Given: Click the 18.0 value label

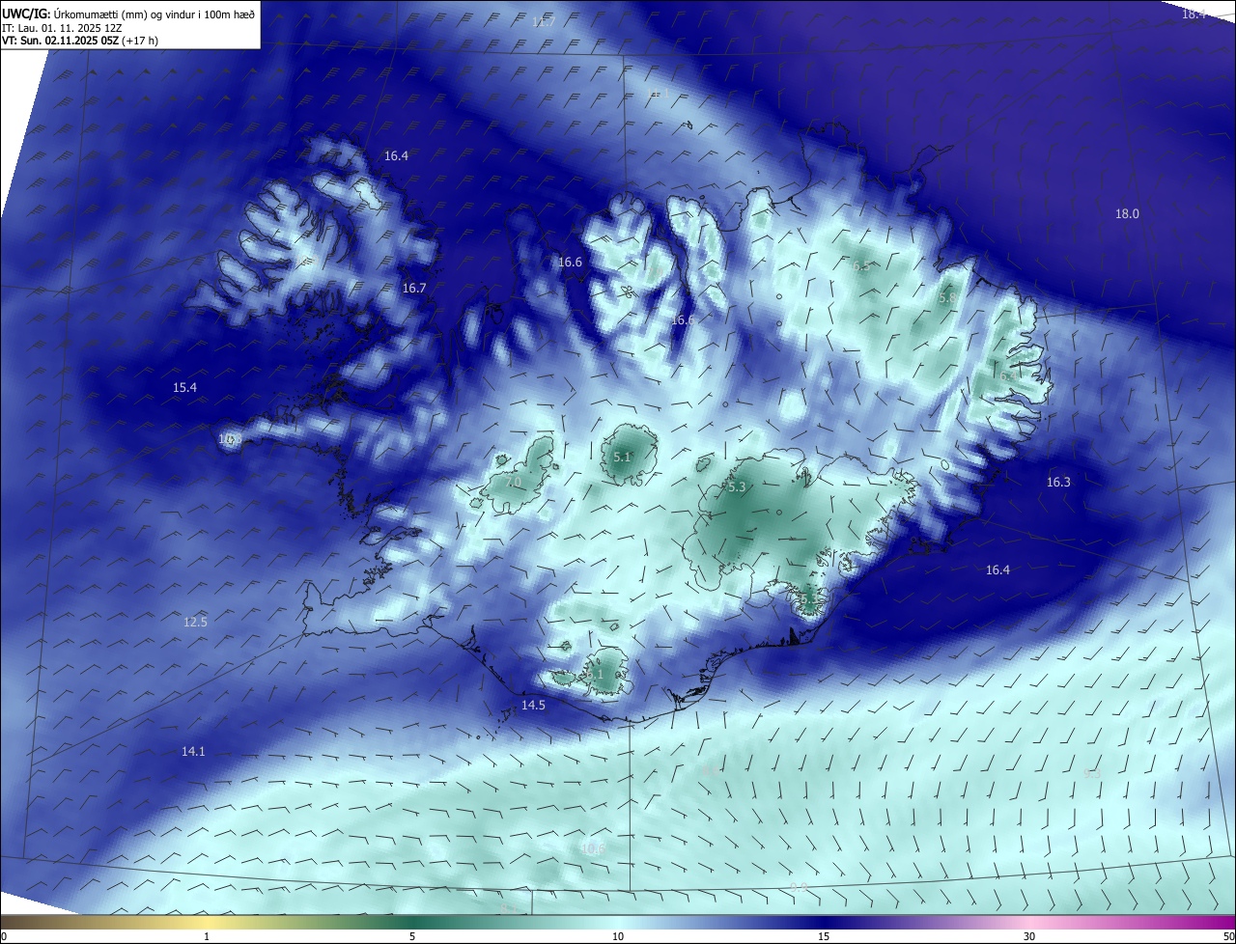Looking at the screenshot, I should coord(1127,213).
